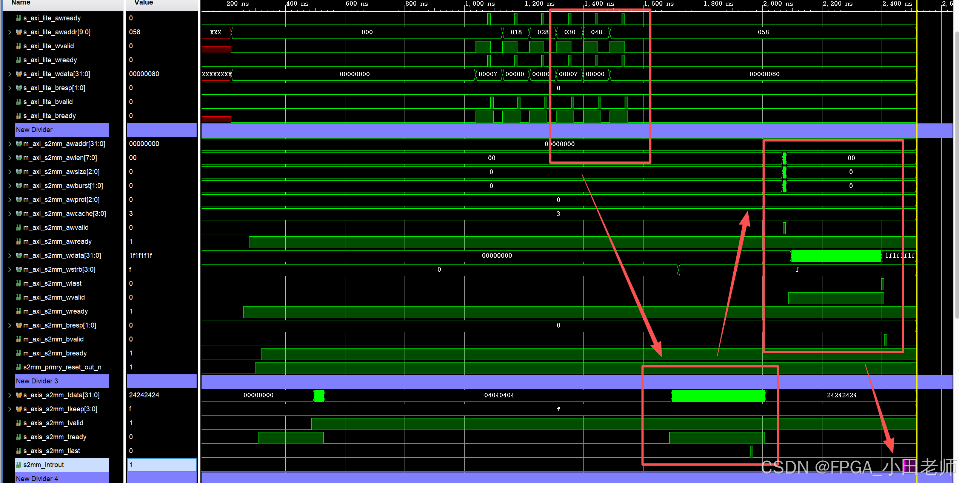959x483 pixels.
Task: Expand the s_axis_s2mm_tkeep[3:0] bus
Action: 9,409
